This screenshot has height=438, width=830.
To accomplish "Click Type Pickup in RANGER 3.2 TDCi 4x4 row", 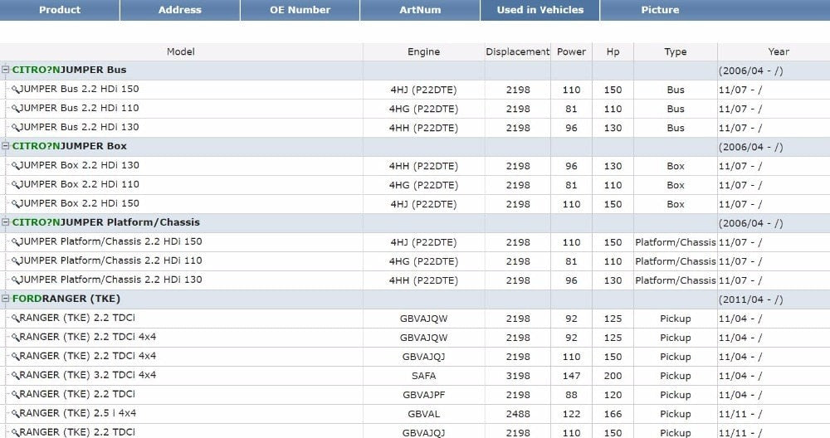I will click(676, 376).
